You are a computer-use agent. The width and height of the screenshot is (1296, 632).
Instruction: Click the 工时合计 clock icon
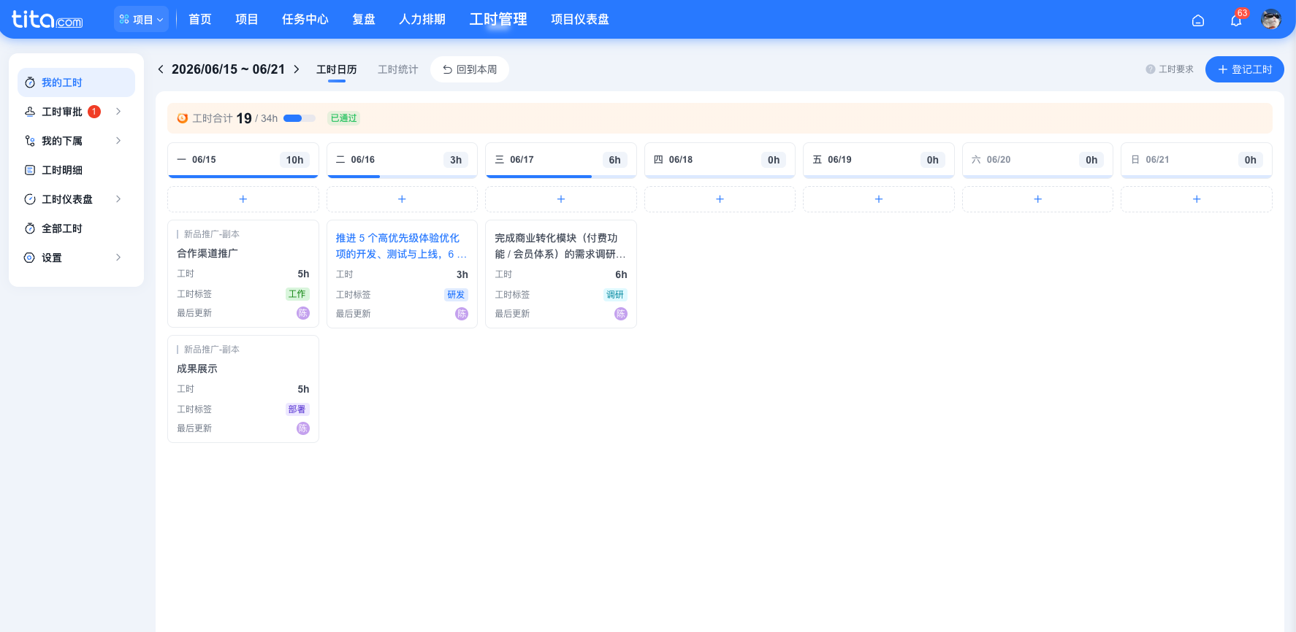(183, 118)
